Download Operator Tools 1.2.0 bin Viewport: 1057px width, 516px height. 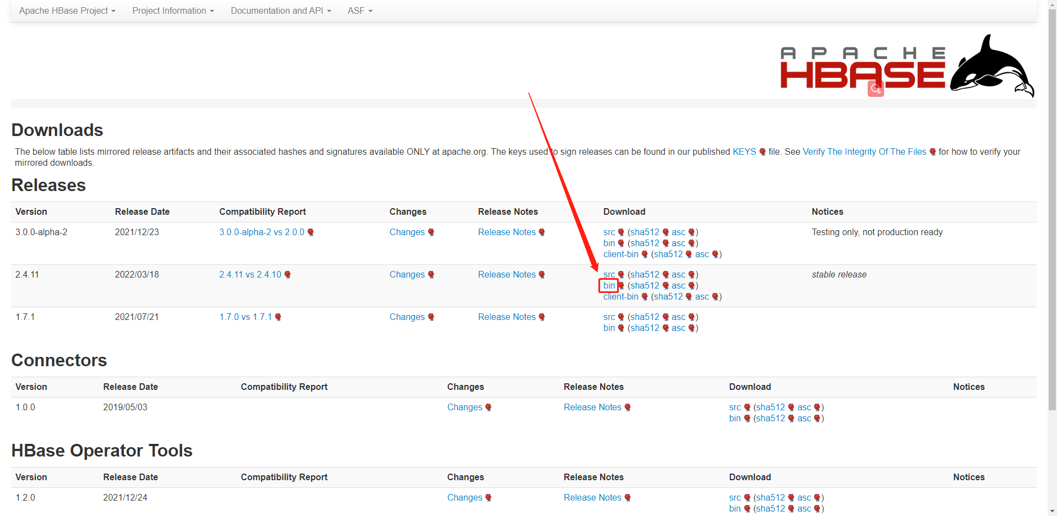pos(735,508)
